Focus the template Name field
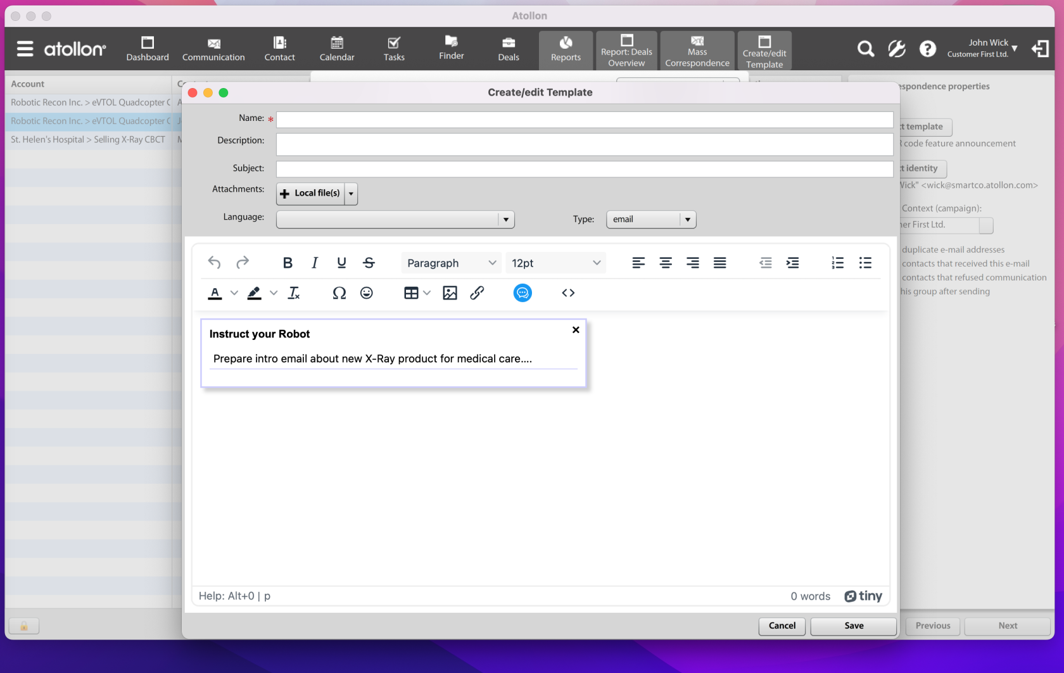Viewport: 1064px width, 673px height. pos(585,120)
